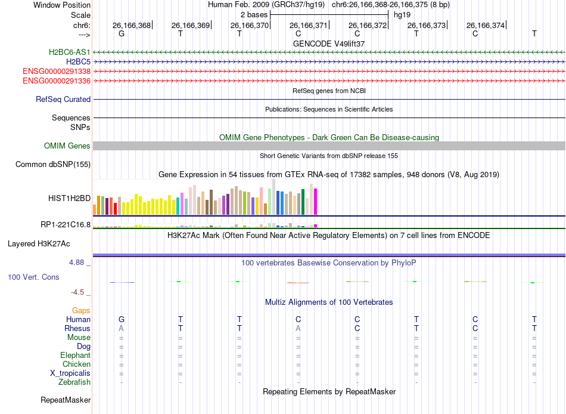
Task: Click the hg19 label beside the scale bar
Action: click(402, 15)
